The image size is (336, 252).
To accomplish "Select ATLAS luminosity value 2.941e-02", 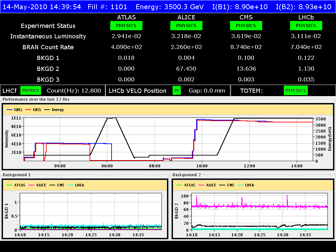I will (x=126, y=36).
